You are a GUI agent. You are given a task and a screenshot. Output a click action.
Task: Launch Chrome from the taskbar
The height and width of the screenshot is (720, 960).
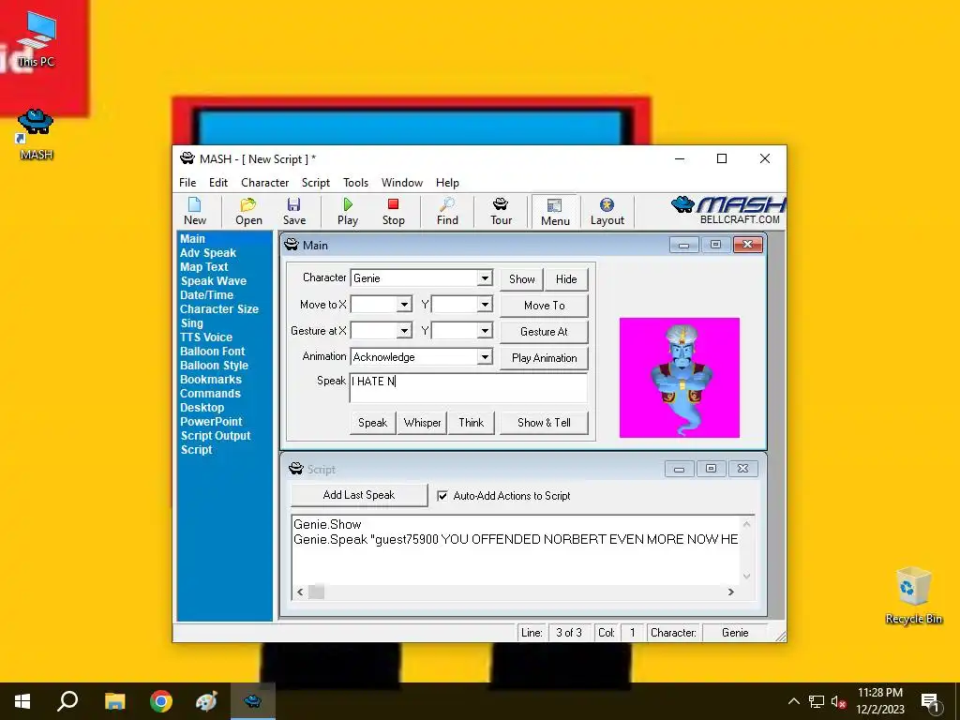coord(161,701)
